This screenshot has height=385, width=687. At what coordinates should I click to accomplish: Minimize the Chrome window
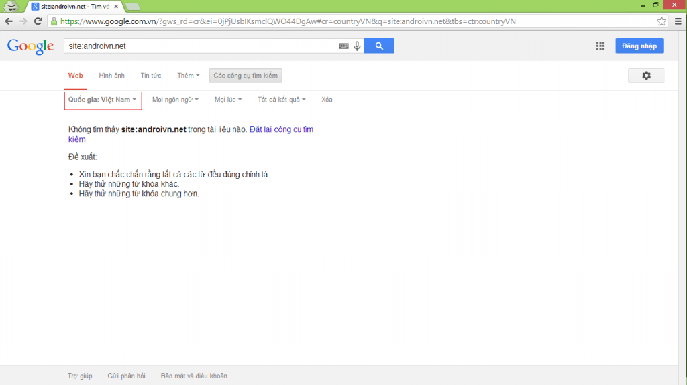point(642,5)
